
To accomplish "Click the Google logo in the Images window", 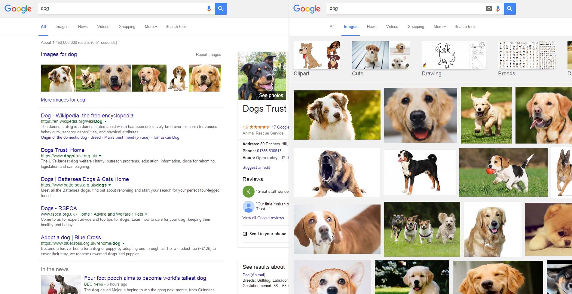I will point(307,9).
